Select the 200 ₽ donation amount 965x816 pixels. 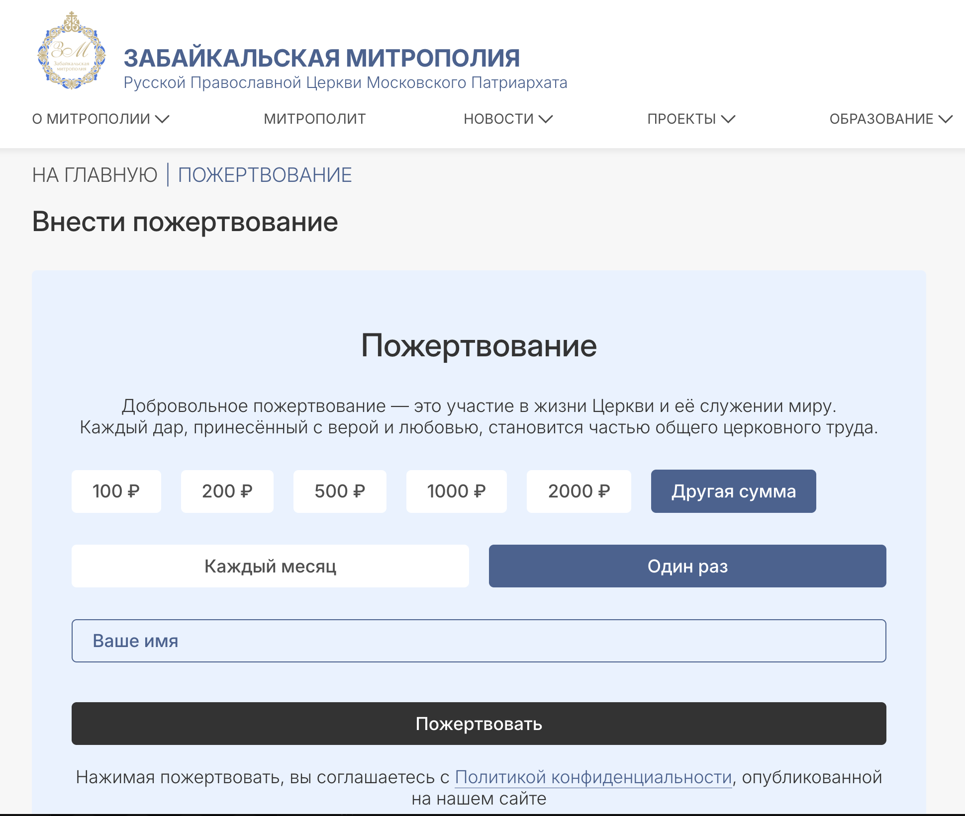[x=227, y=491]
